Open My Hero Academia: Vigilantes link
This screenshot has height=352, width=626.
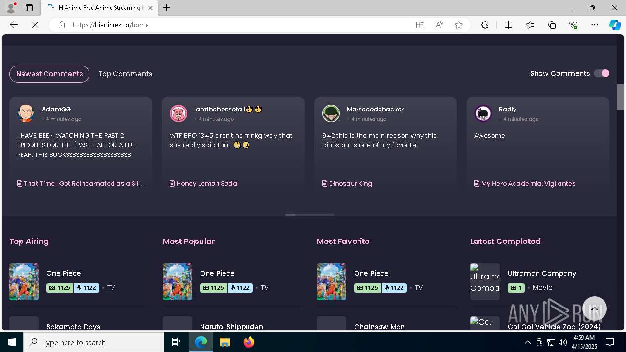pyautogui.click(x=525, y=183)
